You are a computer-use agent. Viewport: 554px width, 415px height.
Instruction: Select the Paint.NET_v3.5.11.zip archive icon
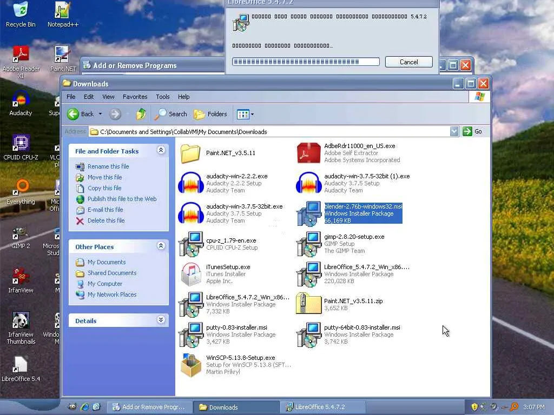click(308, 304)
